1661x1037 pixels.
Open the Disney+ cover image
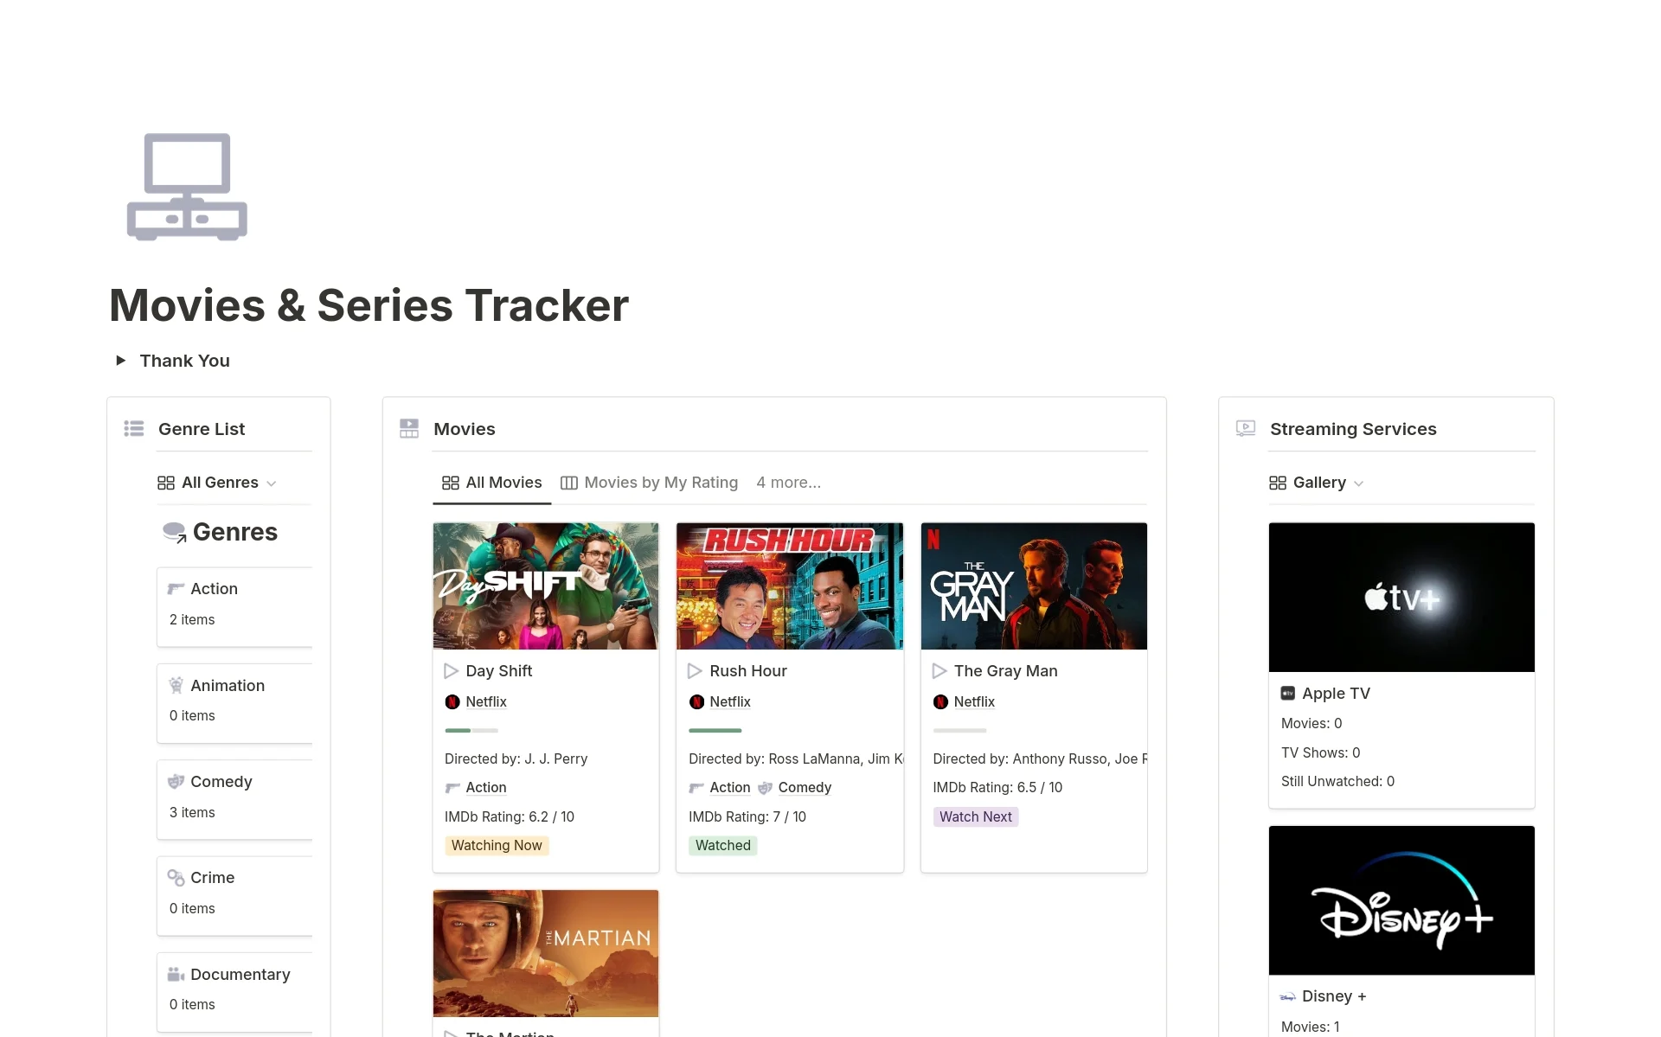click(1401, 900)
